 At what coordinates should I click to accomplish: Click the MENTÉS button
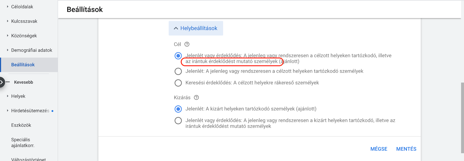click(406, 149)
